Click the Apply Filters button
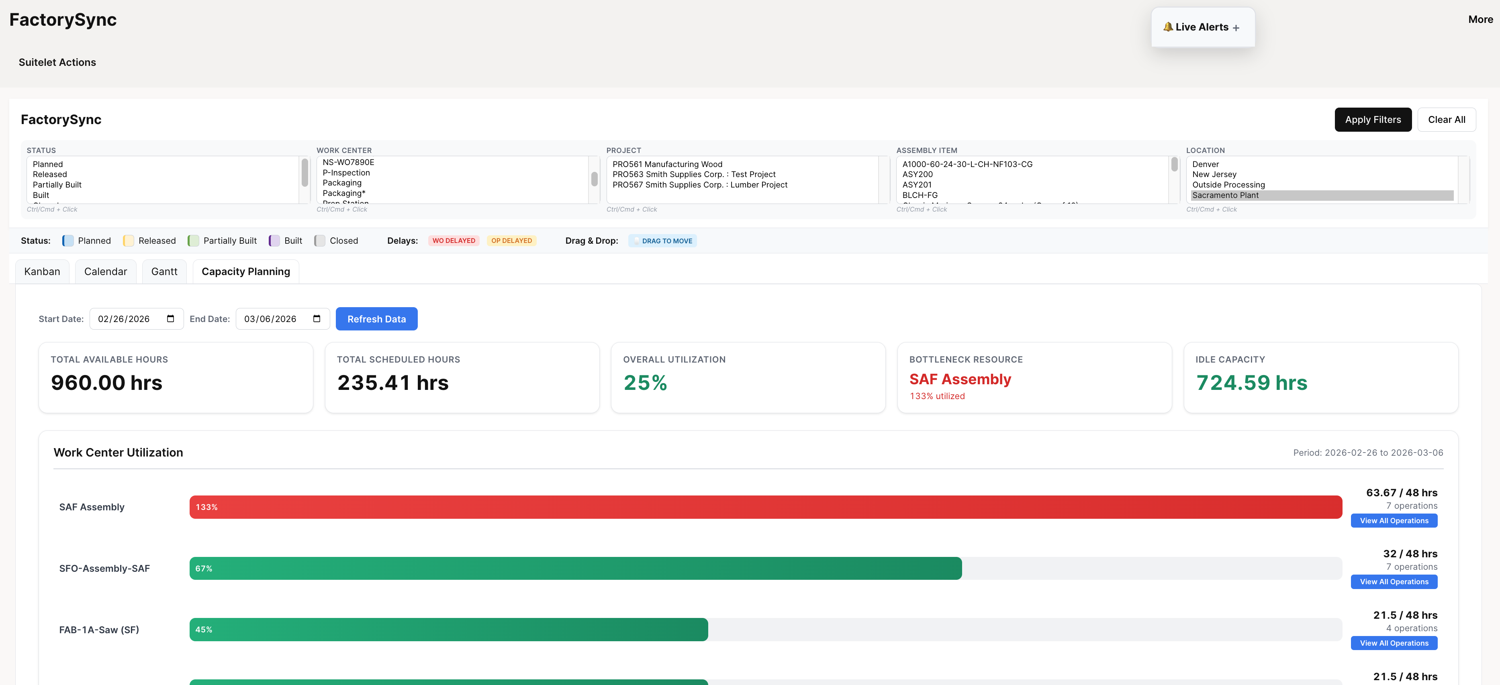1500x685 pixels. coord(1373,119)
